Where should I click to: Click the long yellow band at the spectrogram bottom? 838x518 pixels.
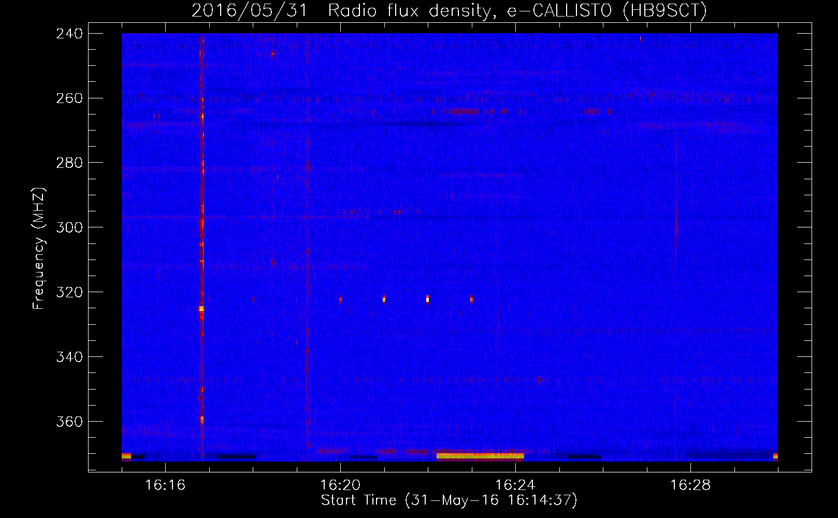tap(480, 456)
